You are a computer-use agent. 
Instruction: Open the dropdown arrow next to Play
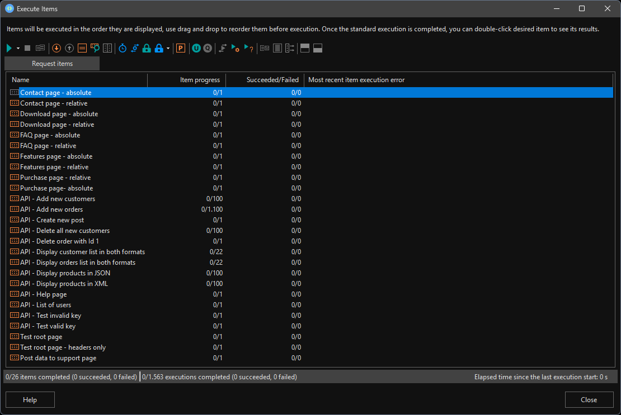(17, 48)
